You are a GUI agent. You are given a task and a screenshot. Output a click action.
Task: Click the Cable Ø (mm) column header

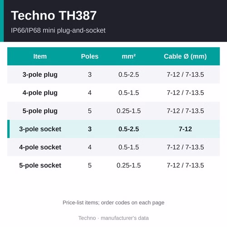(x=185, y=56)
